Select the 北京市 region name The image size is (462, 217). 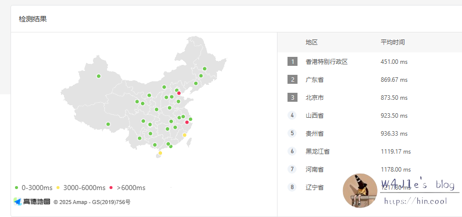pos(314,98)
